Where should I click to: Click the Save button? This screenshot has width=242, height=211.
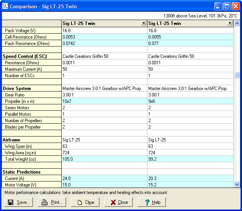[19, 202]
